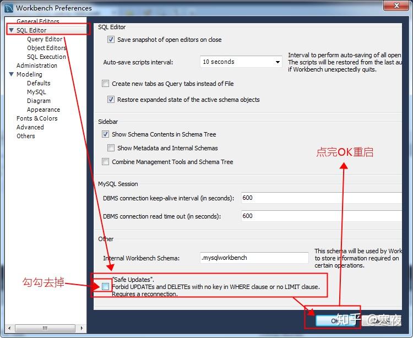The image size is (413, 338).
Task: Select Advanced preferences page
Action: [x=30, y=127]
